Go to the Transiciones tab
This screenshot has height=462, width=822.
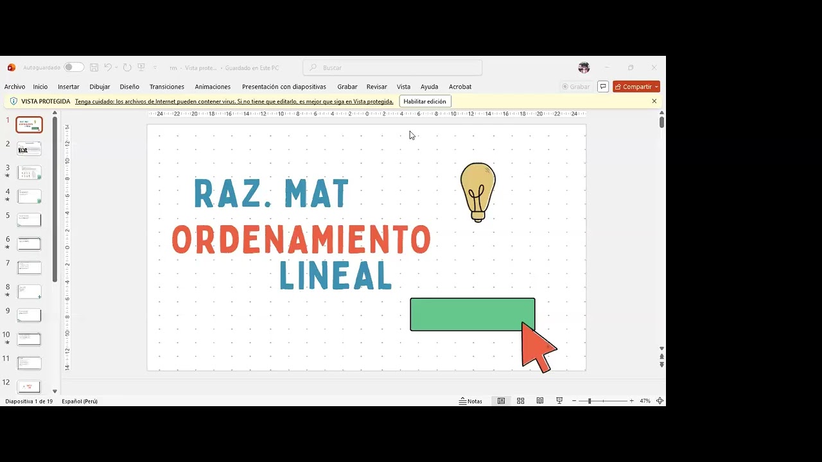[x=167, y=87]
